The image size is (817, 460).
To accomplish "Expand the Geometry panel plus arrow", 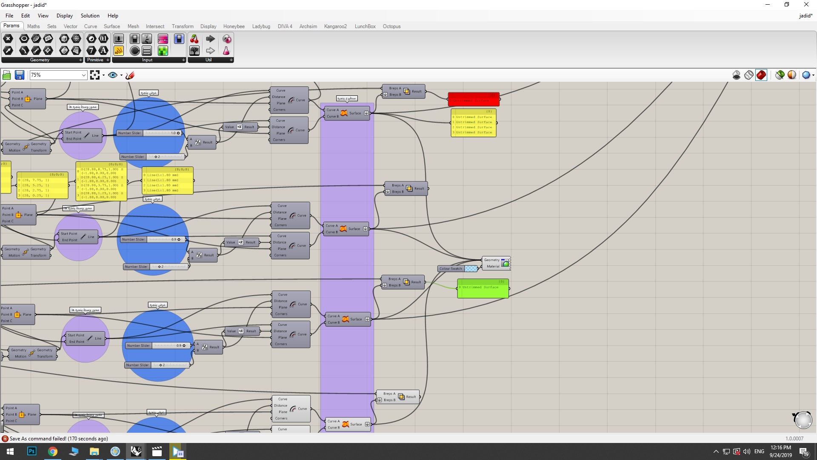I will pos(80,60).
